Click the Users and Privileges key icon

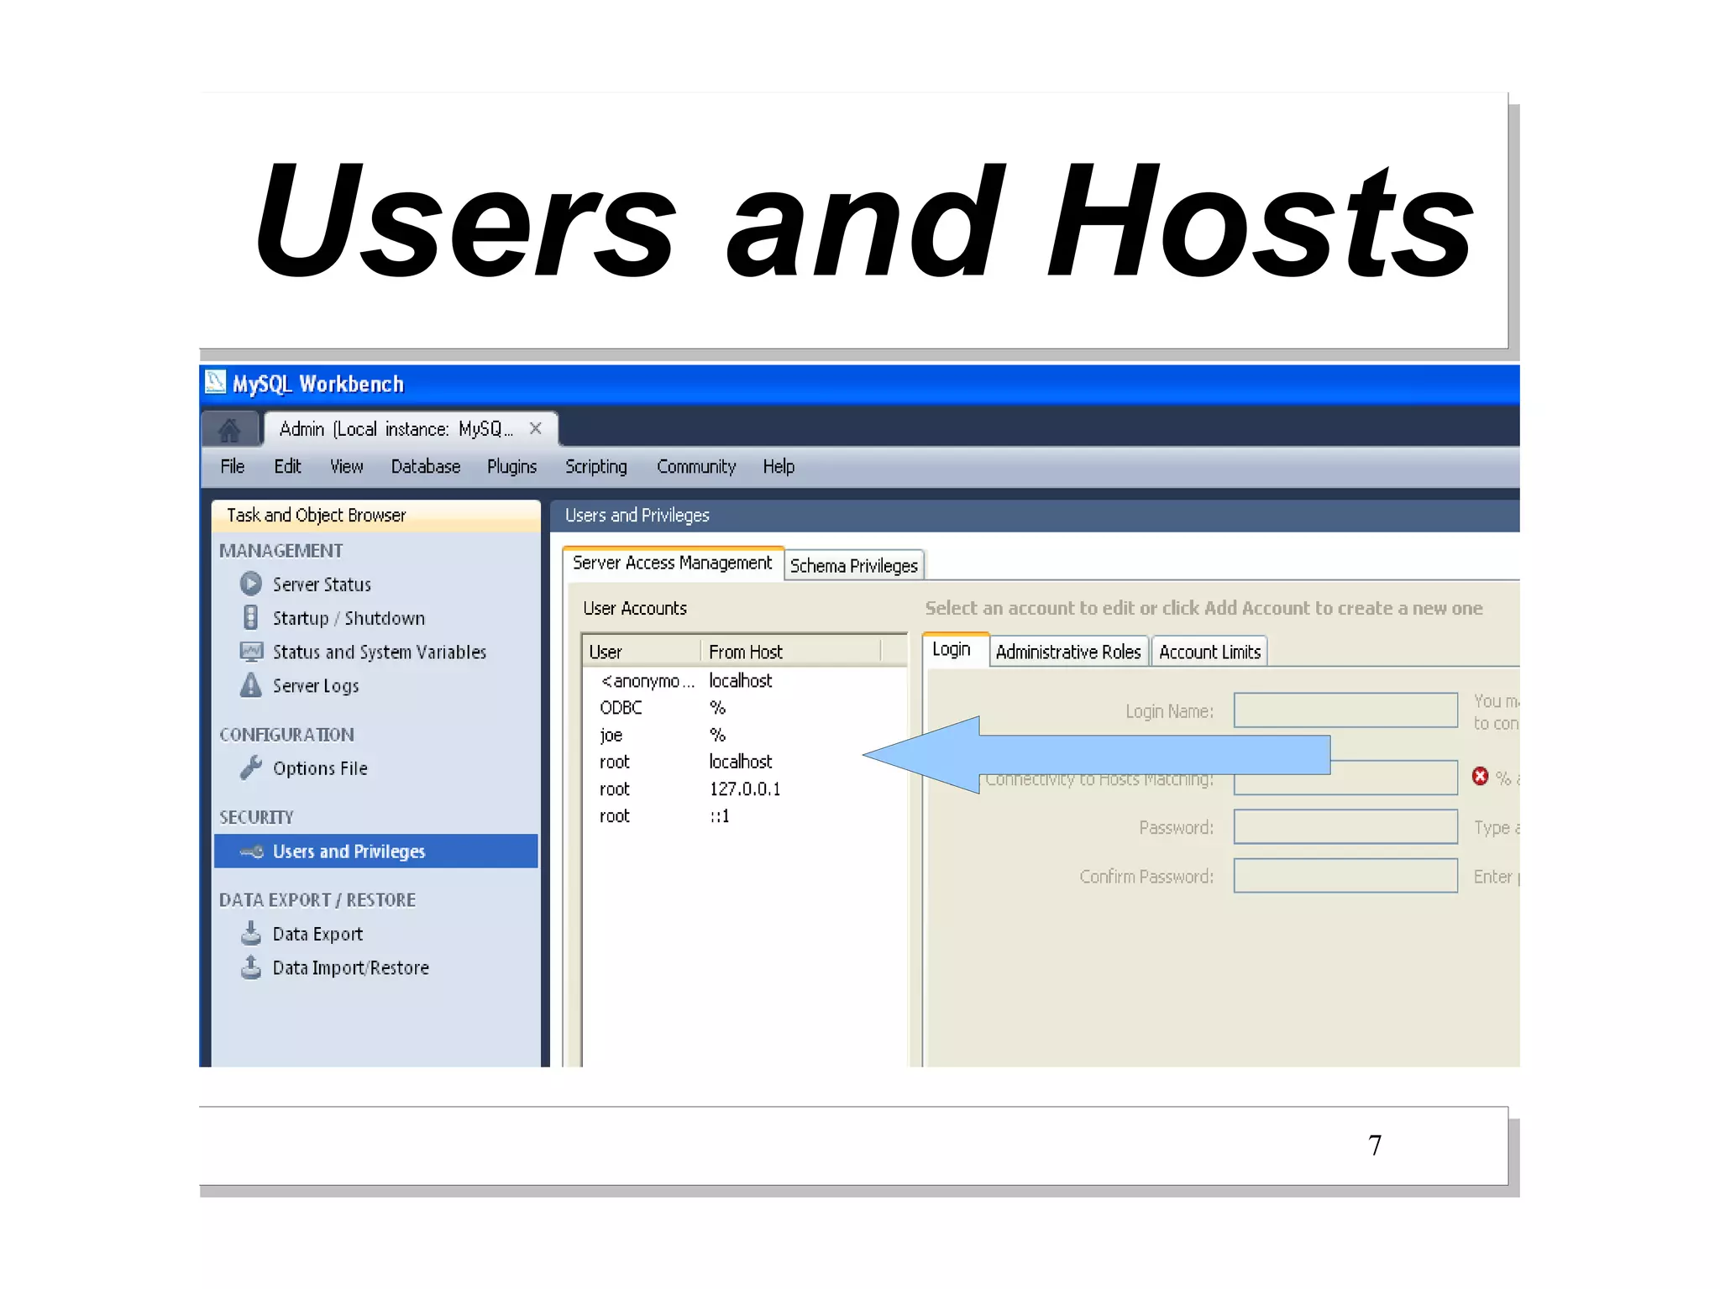tap(251, 851)
